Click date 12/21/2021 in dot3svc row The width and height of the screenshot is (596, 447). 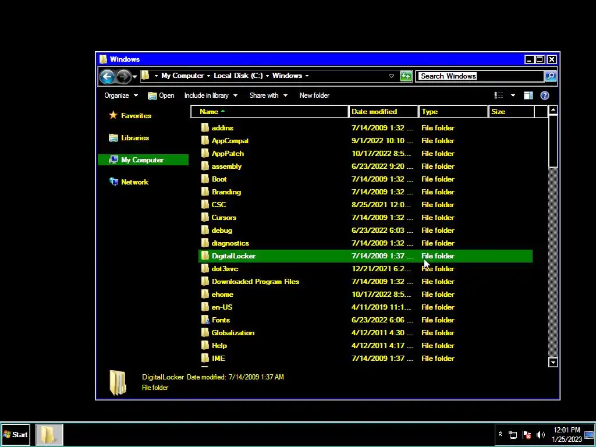381,269
